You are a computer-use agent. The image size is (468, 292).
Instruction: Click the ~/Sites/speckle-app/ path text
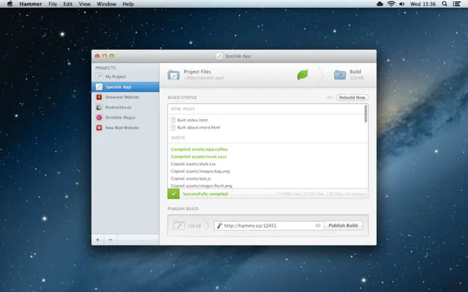(204, 78)
